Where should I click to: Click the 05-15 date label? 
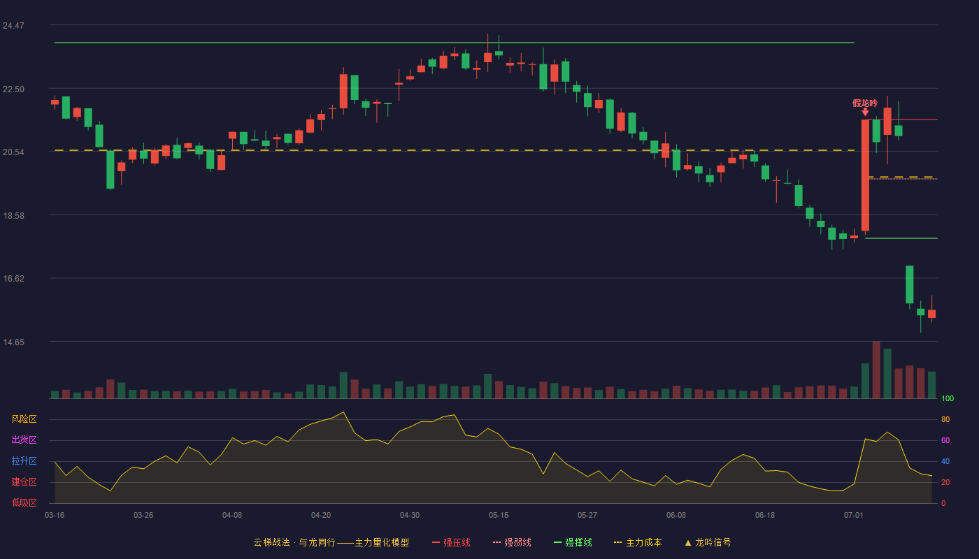point(499,515)
